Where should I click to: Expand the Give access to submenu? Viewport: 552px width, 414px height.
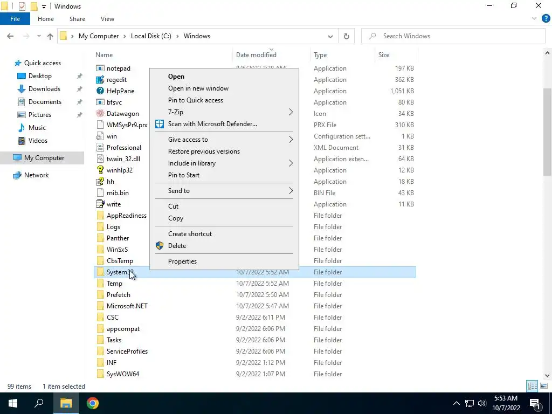pos(291,140)
